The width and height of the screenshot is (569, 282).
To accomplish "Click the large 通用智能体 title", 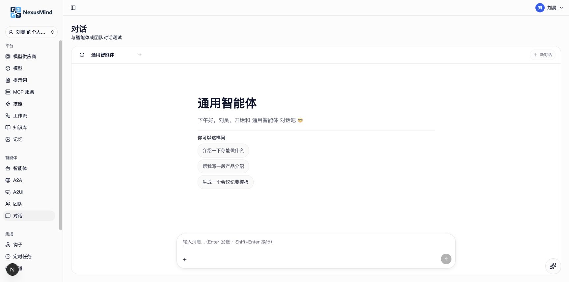I will pyautogui.click(x=227, y=103).
